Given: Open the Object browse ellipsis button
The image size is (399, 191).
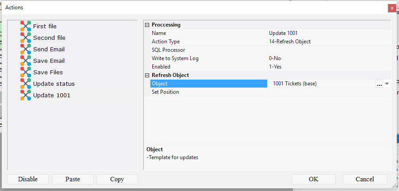Looking at the screenshot, I should [379, 84].
